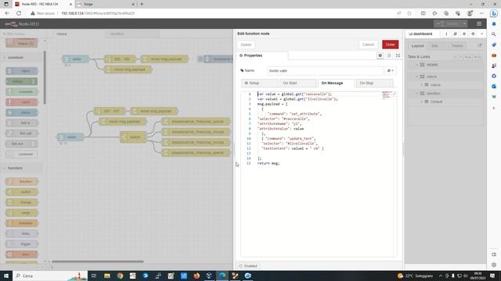This screenshot has height=281, width=501.
Task: Select the Layout tab in the dashboard
Action: (x=417, y=46)
